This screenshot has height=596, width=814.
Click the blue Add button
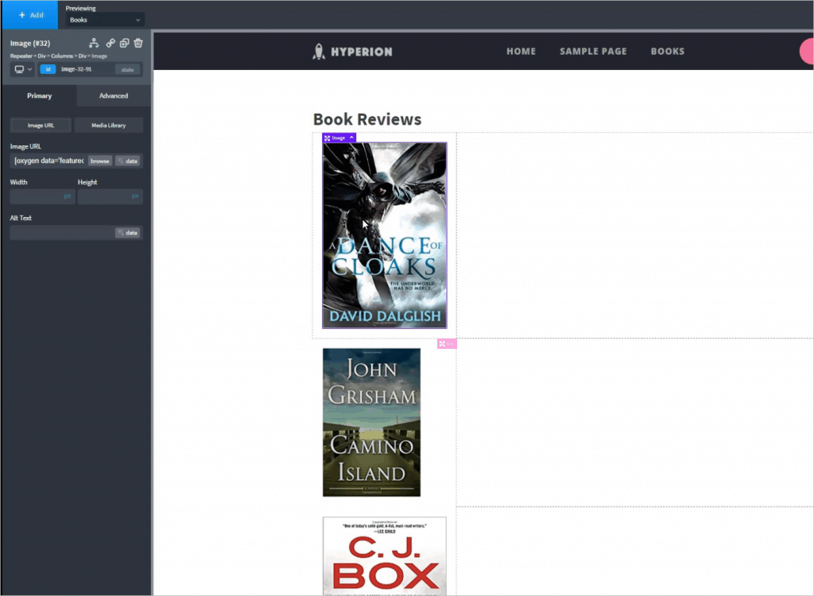pos(30,15)
